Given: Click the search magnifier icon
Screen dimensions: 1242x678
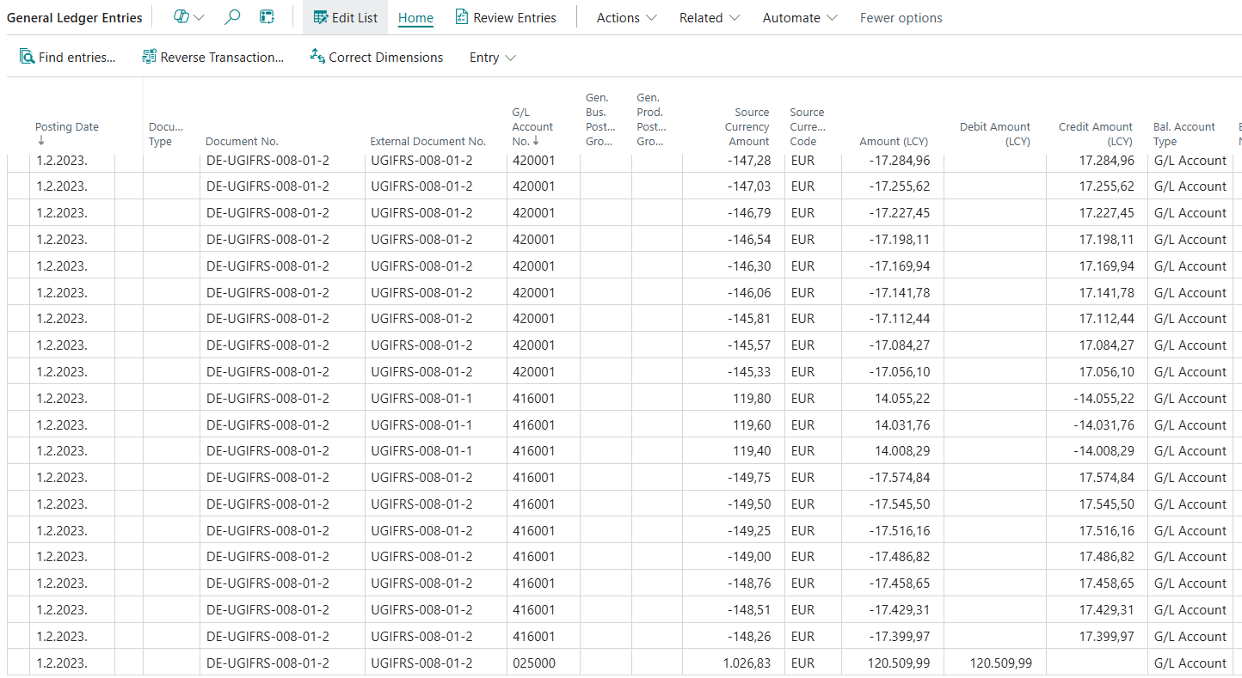Looking at the screenshot, I should coord(232,17).
